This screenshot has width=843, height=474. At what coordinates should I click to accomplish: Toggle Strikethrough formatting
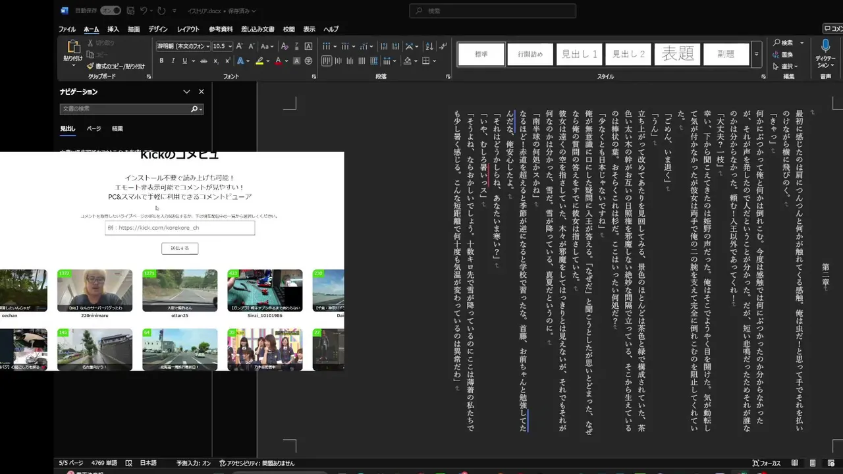click(x=204, y=61)
